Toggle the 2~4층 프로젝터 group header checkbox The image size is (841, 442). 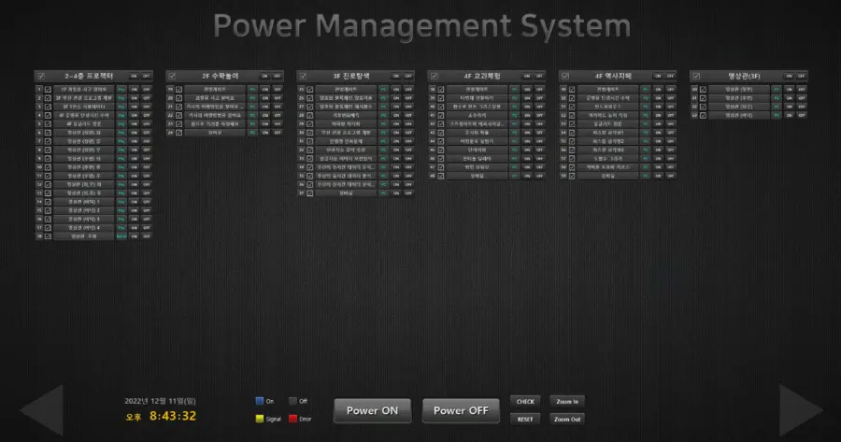(x=40, y=76)
